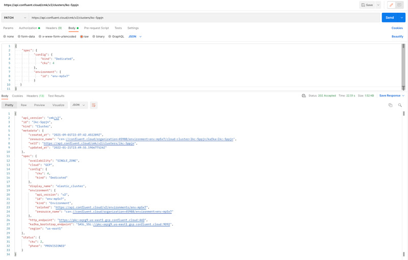Select the request Body tab
408x260 pixels.
73,28
